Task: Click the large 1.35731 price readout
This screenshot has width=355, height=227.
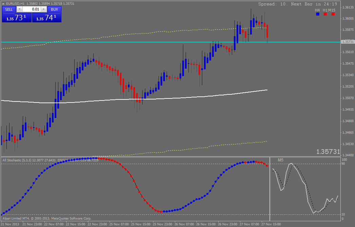Action: [x=328, y=152]
